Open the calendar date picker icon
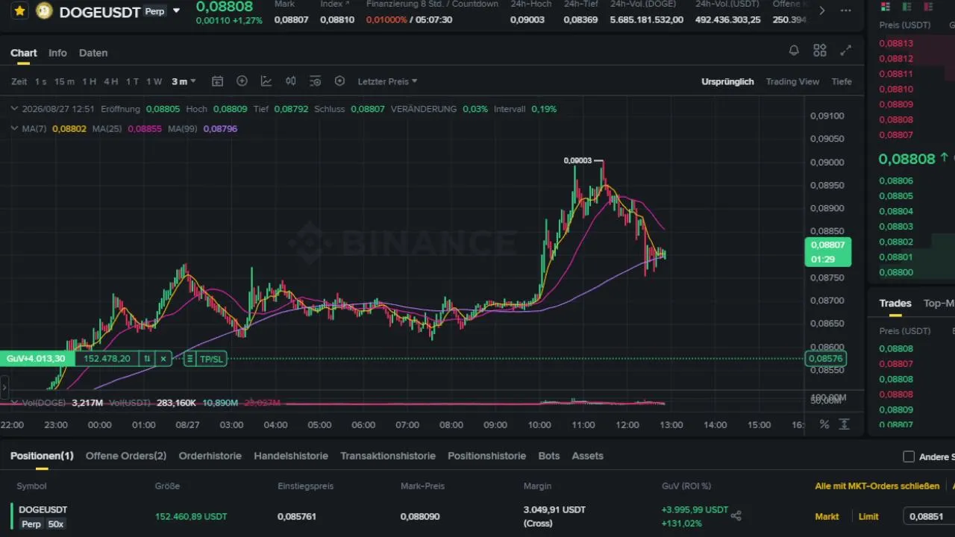The height and width of the screenshot is (537, 955). click(217, 81)
